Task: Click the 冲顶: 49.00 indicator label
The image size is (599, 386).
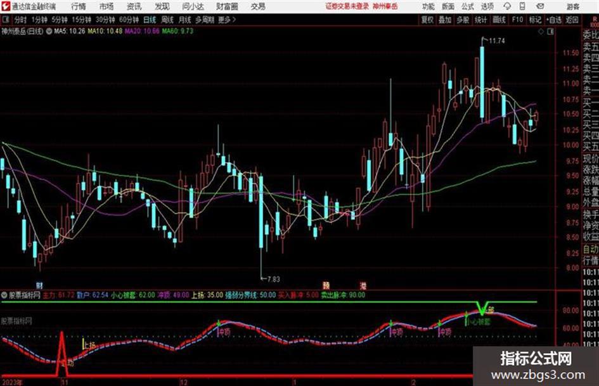Action: pos(174,295)
